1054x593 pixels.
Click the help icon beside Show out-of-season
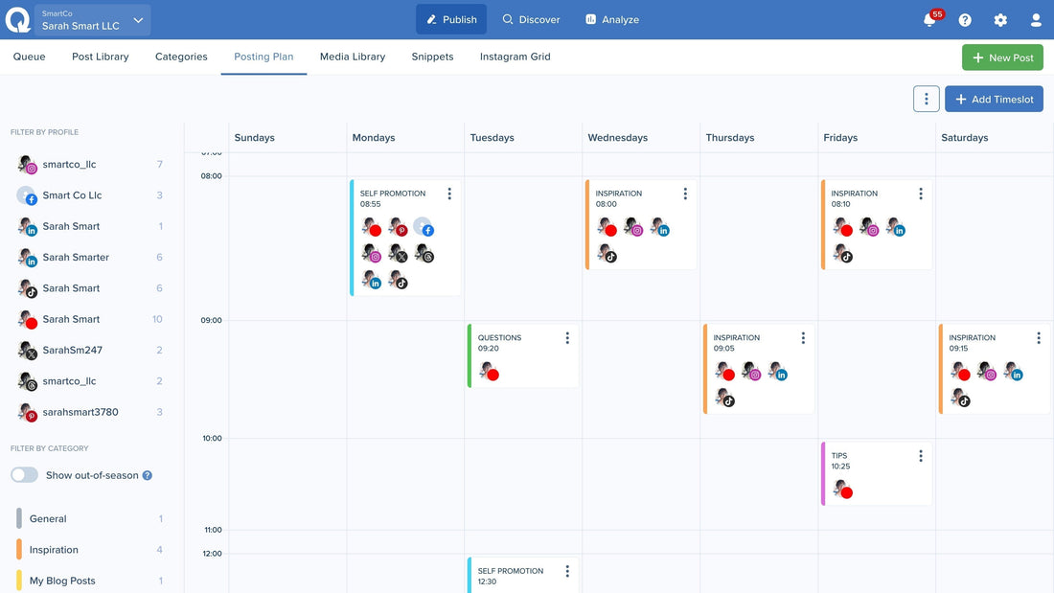pos(148,475)
